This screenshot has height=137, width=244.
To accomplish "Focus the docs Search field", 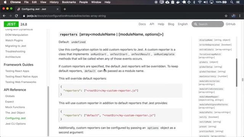I will pos(207,24).
